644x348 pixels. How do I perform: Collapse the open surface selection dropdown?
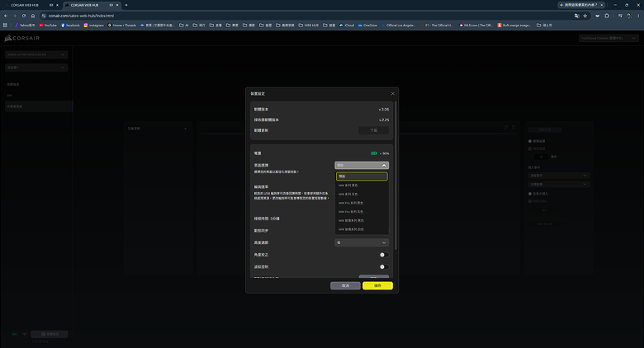click(362, 166)
